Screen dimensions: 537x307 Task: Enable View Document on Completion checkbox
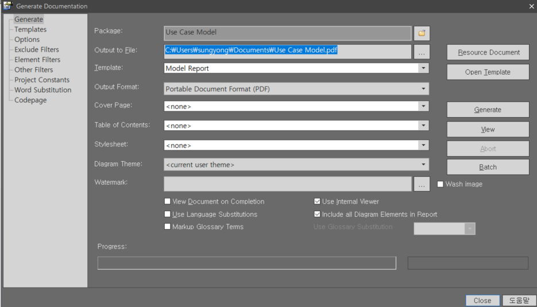(168, 201)
